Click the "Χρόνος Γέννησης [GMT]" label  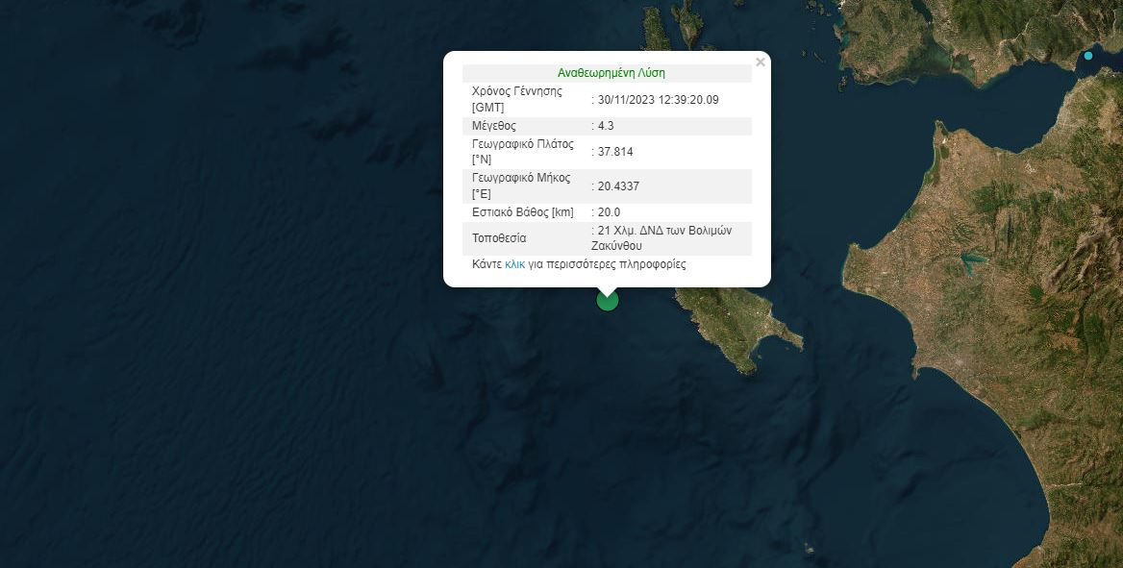point(517,100)
